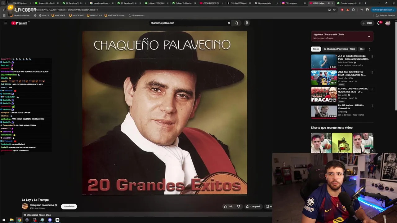The height and width of the screenshot is (223, 397).
Task: Open the Chaqueño Palavecino channel name link
Action: [42, 205]
